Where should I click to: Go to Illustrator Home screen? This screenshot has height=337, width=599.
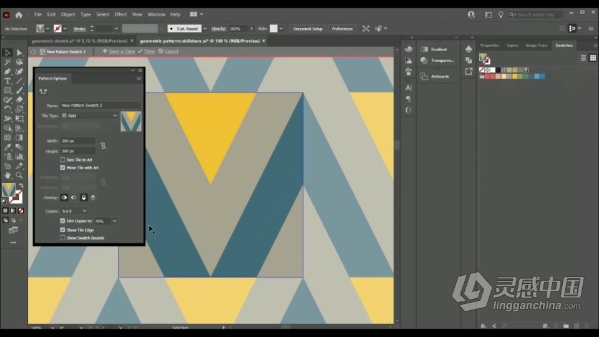click(19, 15)
